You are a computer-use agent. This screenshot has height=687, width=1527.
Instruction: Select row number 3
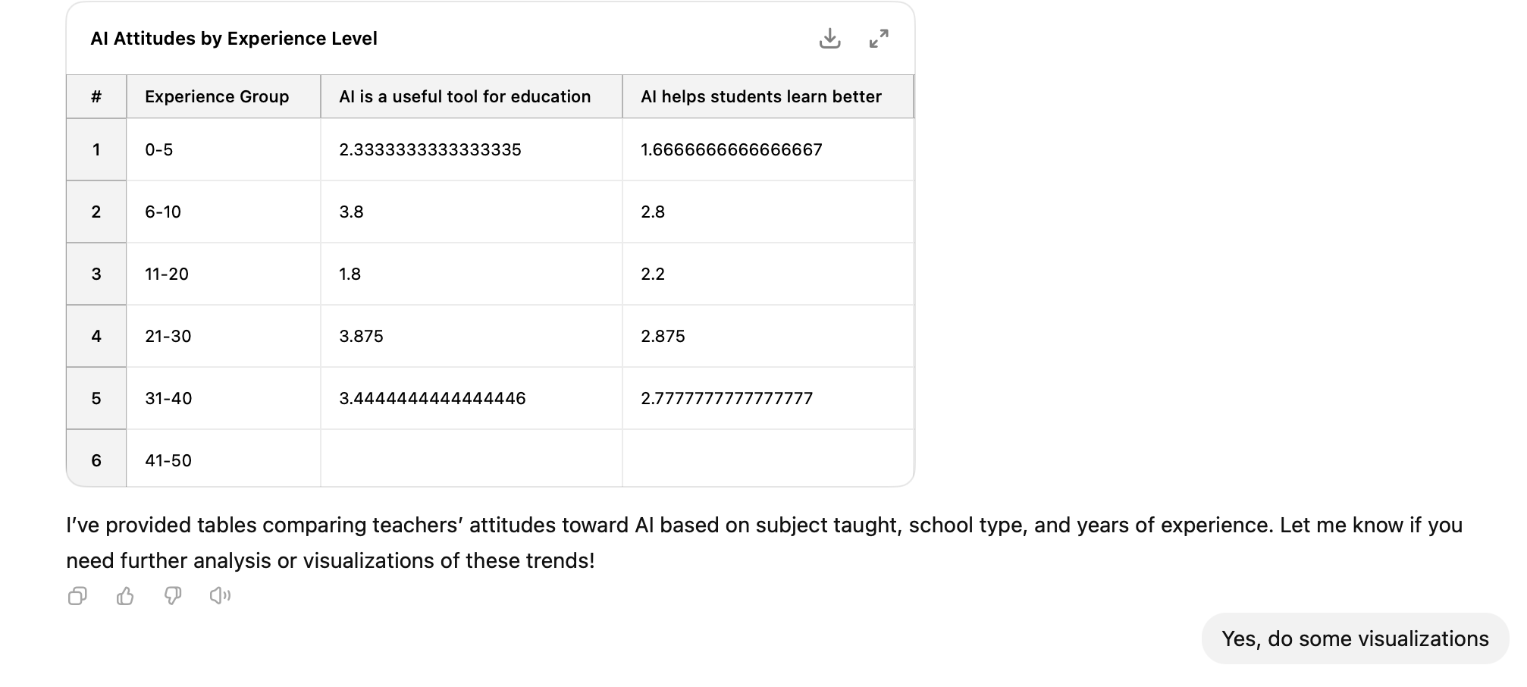pyautogui.click(x=96, y=274)
